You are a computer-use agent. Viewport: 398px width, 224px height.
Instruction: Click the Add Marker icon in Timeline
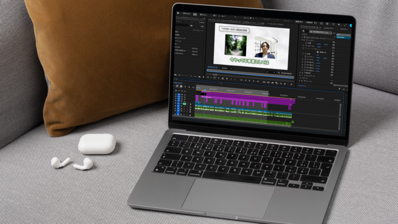pos(185,87)
